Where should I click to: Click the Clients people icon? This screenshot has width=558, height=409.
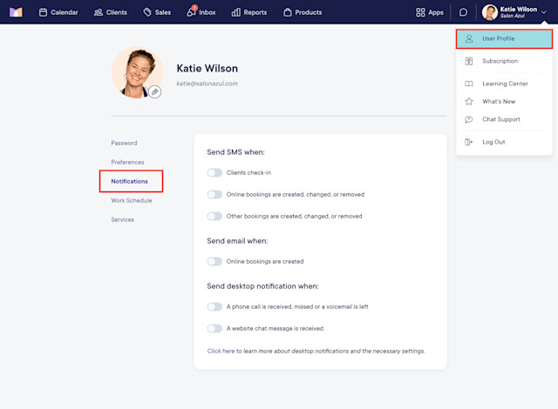click(99, 12)
